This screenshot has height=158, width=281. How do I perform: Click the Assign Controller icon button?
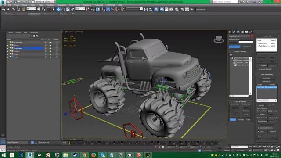(231, 54)
